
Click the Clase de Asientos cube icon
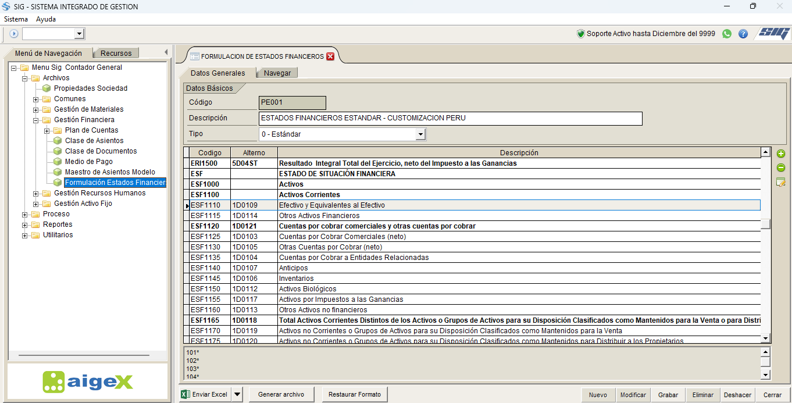(x=58, y=141)
